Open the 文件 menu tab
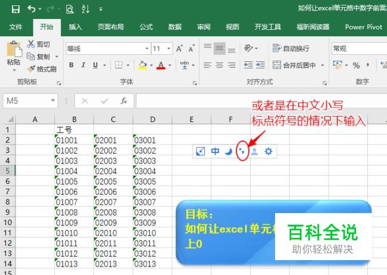This screenshot has width=387, height=275. coord(16,27)
